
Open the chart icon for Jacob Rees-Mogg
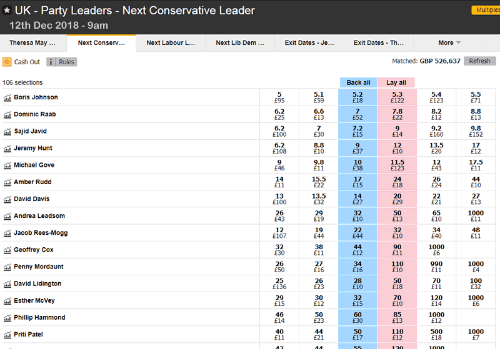pos(7,233)
